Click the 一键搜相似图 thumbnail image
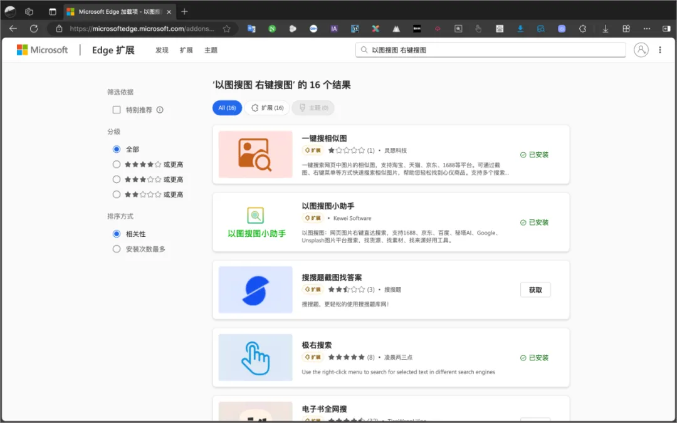This screenshot has height=423, width=677. (255, 154)
